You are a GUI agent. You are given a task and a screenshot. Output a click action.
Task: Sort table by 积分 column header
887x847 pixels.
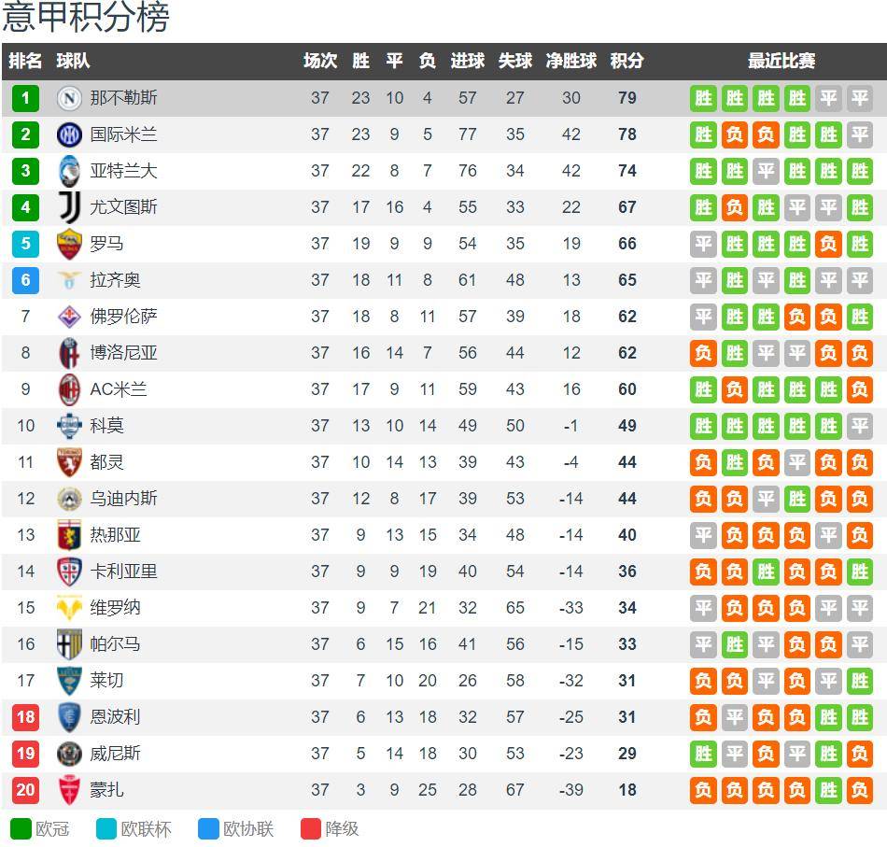[x=627, y=62]
